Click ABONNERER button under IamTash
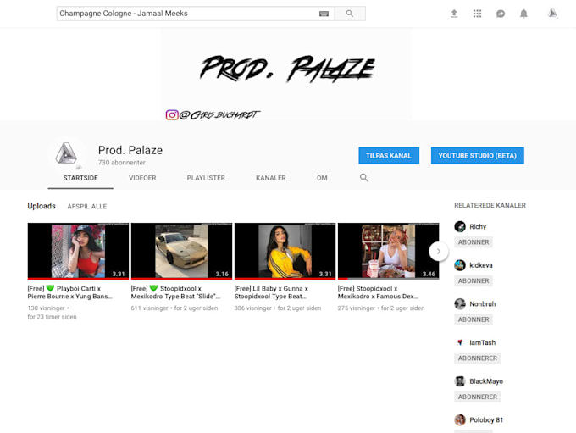 click(478, 358)
